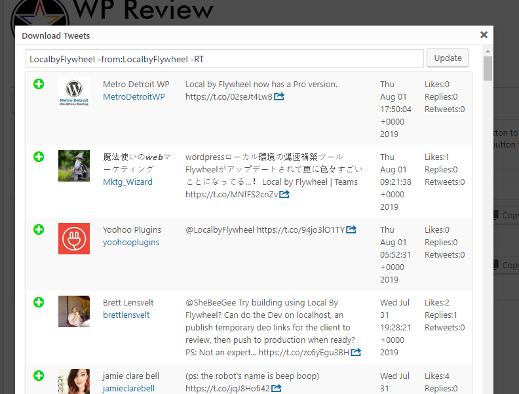The image size is (519, 394).
Task: Click the Metro Detroit WordPress avatar
Action: coord(74,93)
